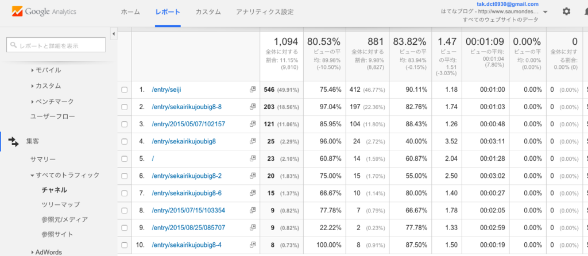Click the 00:01:09 average duration summary

click(485, 41)
